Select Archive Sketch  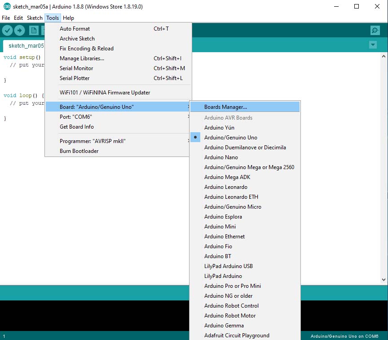point(118,39)
